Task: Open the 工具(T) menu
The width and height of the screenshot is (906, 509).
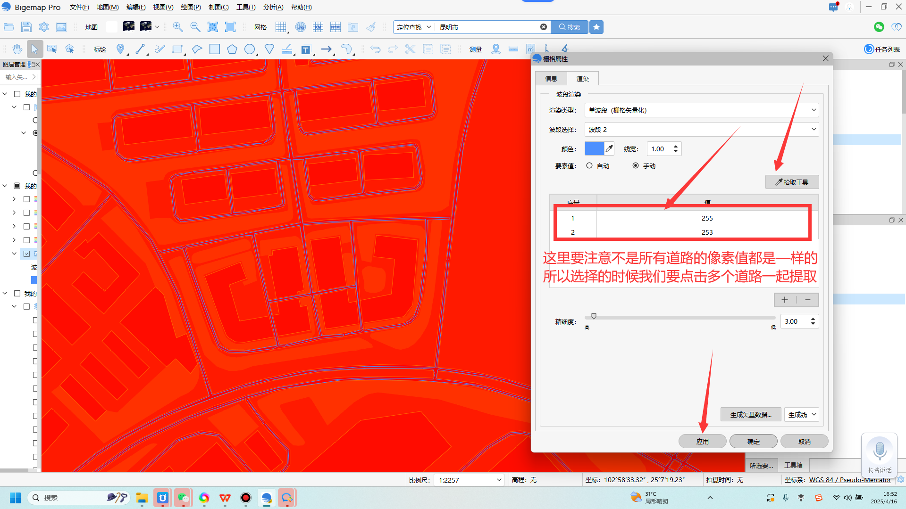Action: point(245,7)
